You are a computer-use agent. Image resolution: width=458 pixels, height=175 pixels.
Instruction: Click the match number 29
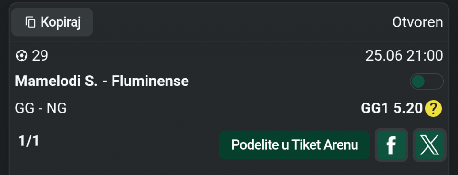coord(40,56)
